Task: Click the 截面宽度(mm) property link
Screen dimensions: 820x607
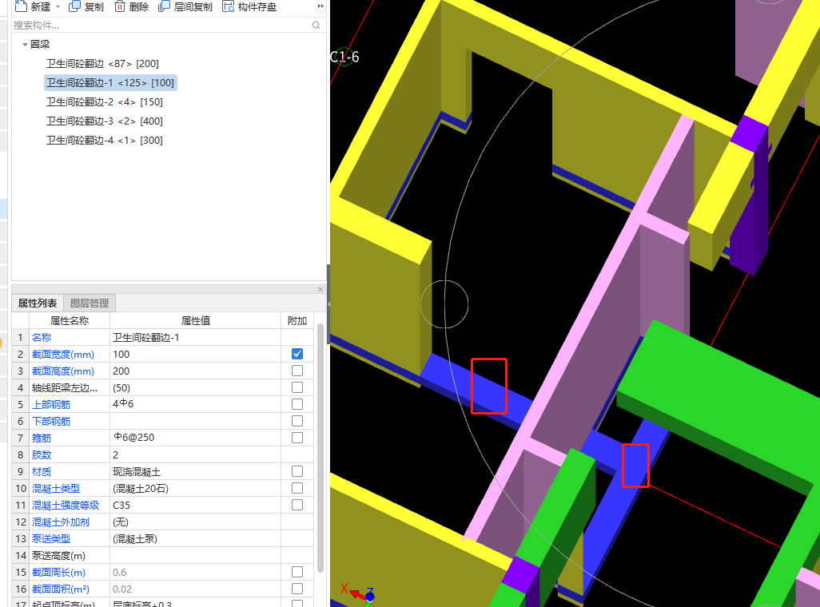Action: click(63, 355)
